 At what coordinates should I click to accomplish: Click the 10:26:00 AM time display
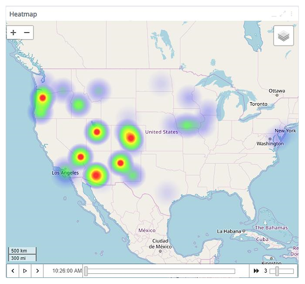click(x=63, y=271)
